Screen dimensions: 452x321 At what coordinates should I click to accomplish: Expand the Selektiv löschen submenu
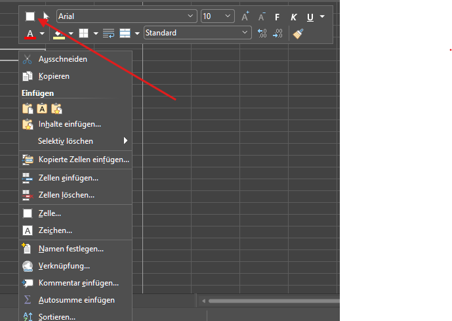coord(75,141)
